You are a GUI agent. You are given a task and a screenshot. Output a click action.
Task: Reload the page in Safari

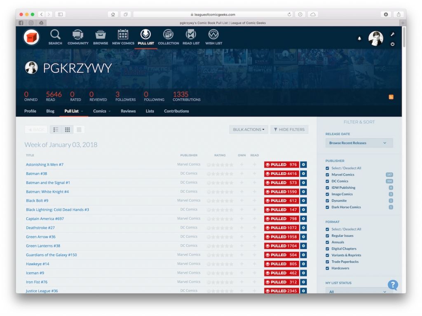pyautogui.click(x=289, y=14)
